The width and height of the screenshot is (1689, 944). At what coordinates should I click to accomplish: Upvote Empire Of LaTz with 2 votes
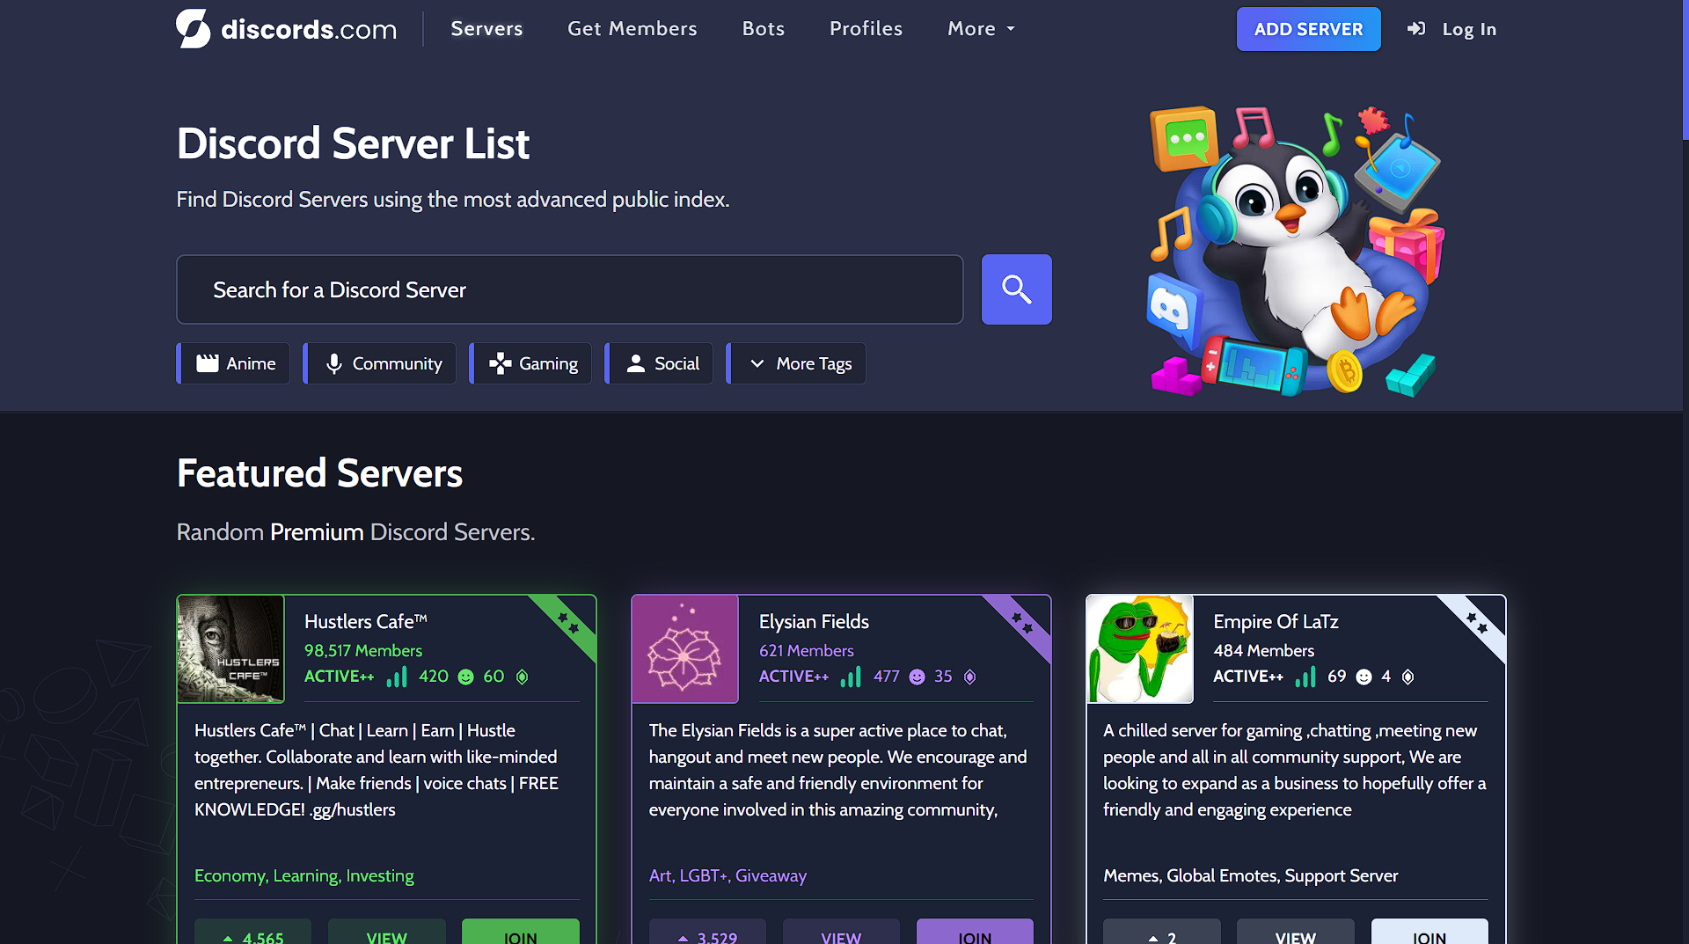[x=1162, y=933]
